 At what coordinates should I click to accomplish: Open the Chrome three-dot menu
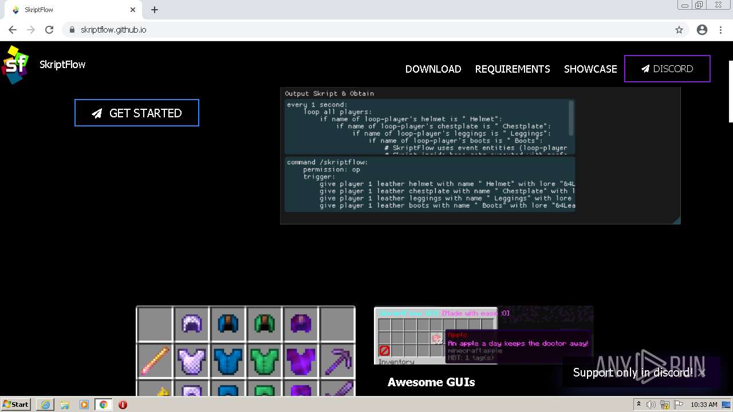pos(721,30)
